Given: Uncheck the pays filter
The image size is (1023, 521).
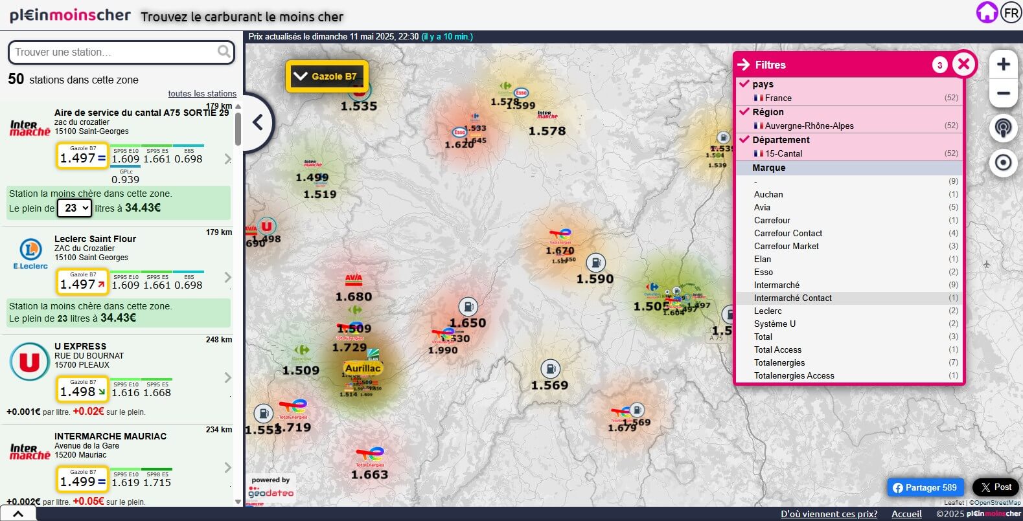Looking at the screenshot, I should (744, 83).
